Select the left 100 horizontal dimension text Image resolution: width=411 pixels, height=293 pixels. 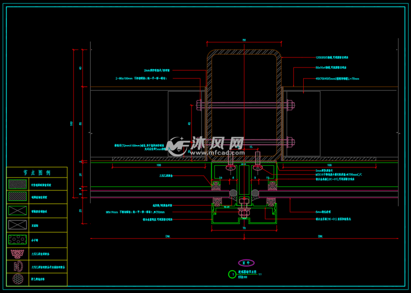(x=159, y=165)
